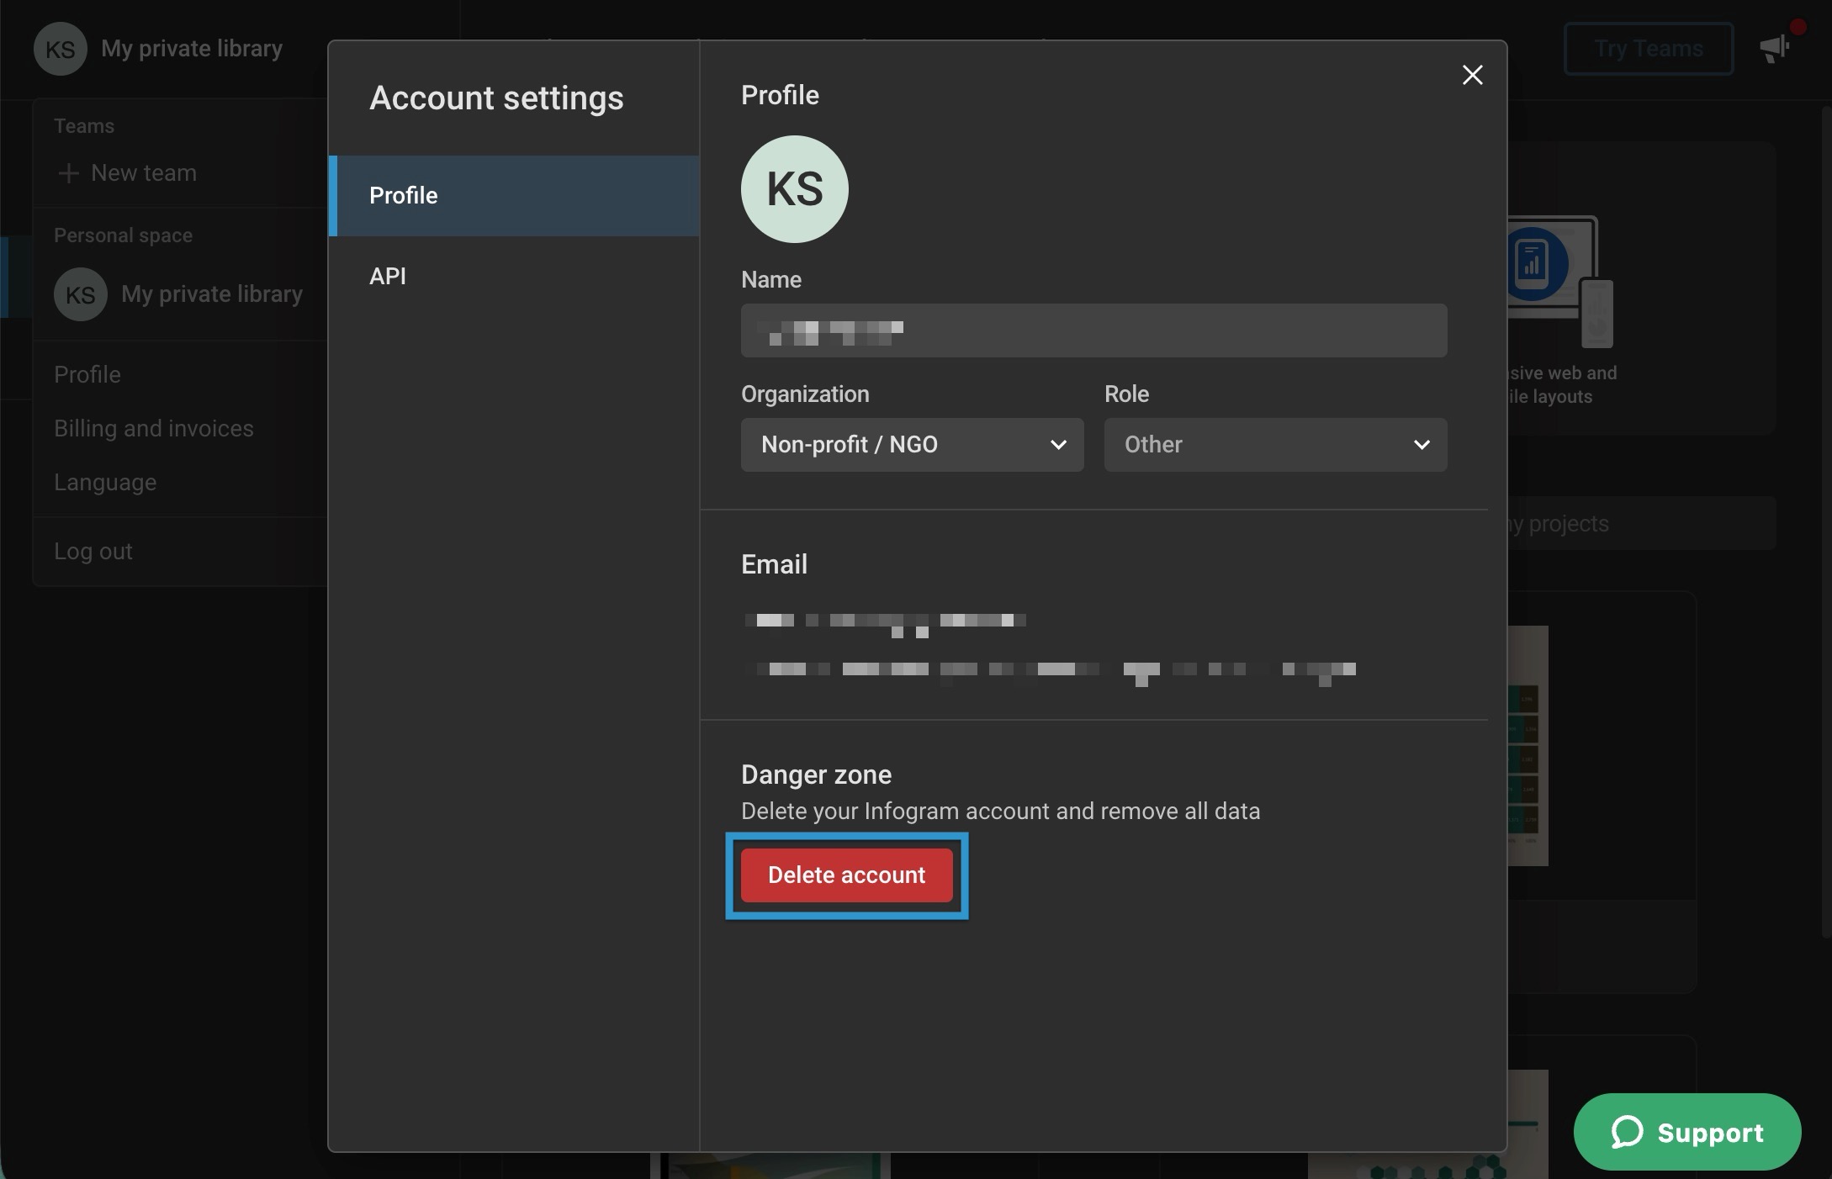
Task: Select Billing and invoices in the sidebar
Action: (153, 427)
